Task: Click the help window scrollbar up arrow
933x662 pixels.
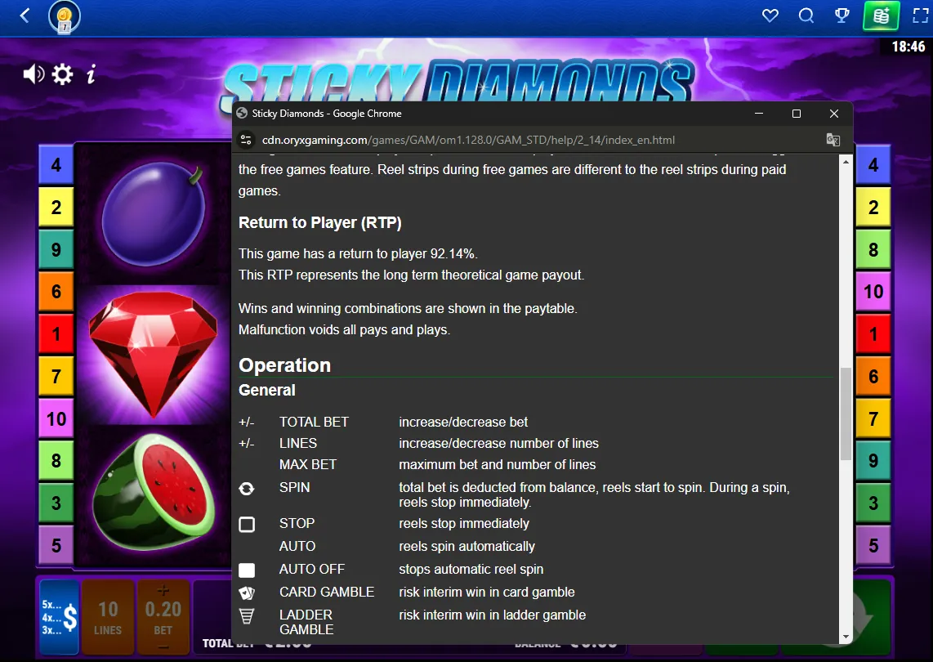Action: pos(846,161)
